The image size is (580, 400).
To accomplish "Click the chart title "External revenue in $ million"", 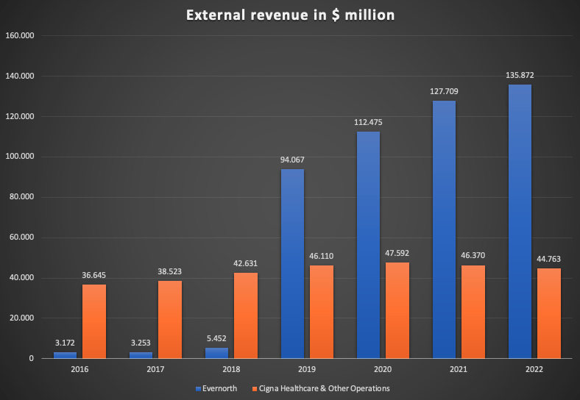I will click(291, 15).
